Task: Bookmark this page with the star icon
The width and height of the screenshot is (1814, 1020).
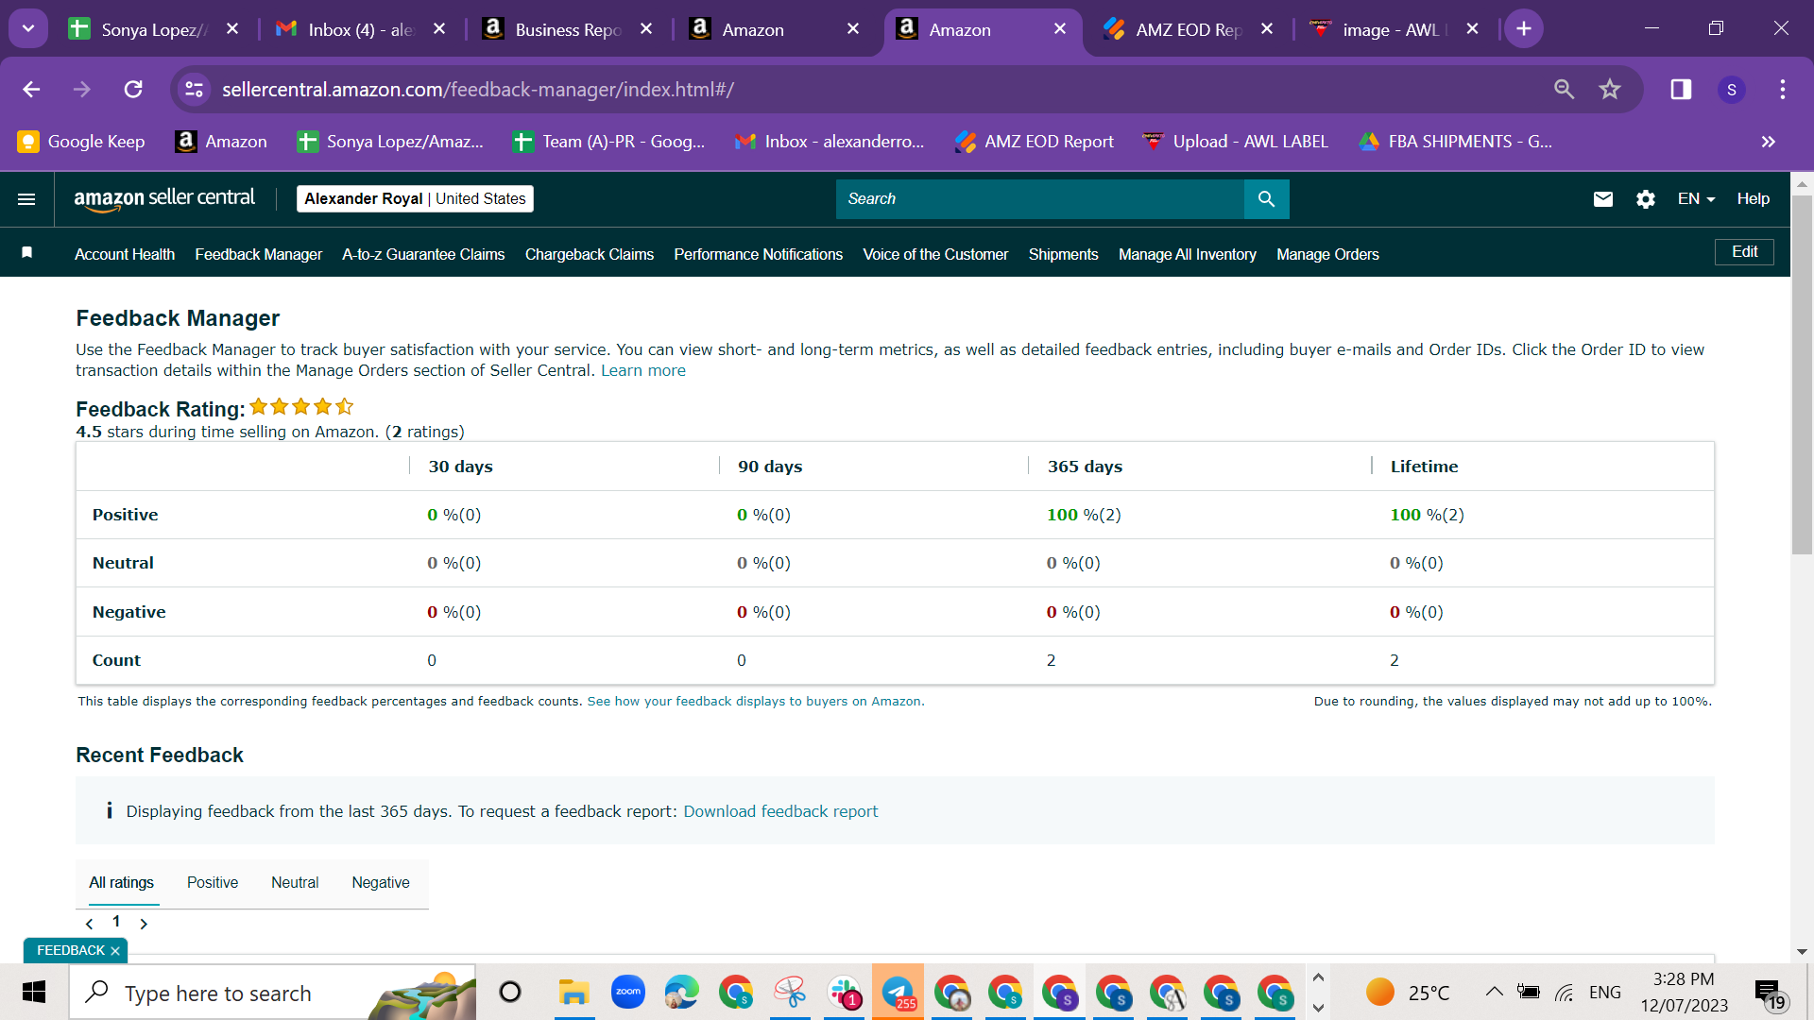Action: coord(1610,89)
